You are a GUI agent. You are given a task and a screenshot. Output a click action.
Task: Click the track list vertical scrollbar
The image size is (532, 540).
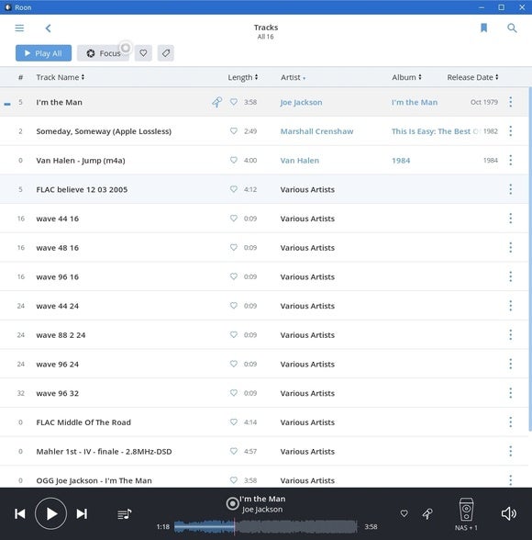530,258
